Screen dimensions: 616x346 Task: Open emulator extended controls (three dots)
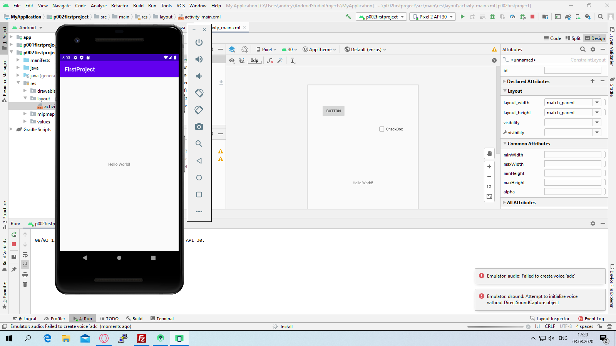(x=199, y=211)
